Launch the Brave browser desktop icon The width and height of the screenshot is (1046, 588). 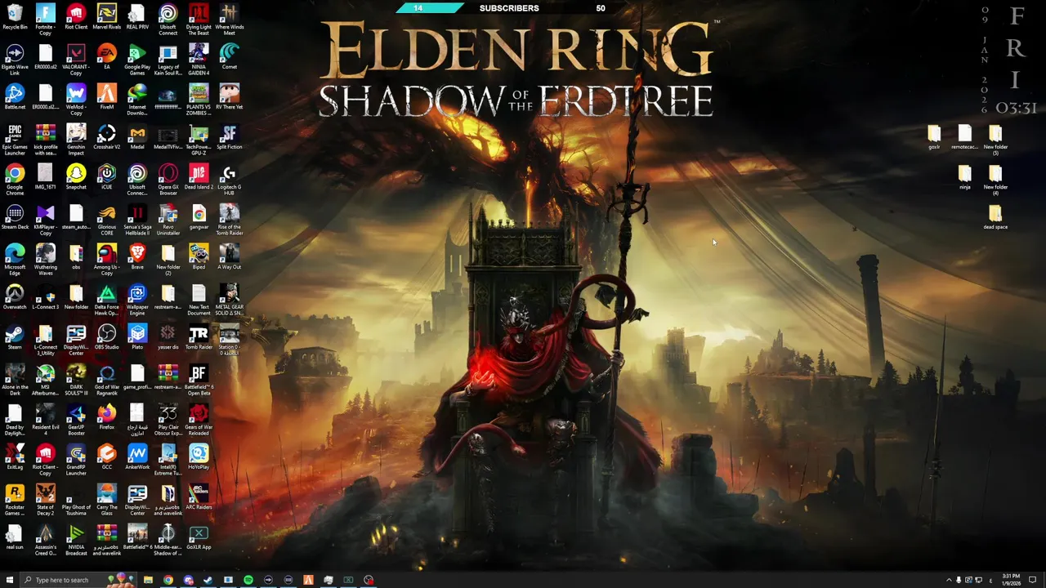(x=137, y=257)
